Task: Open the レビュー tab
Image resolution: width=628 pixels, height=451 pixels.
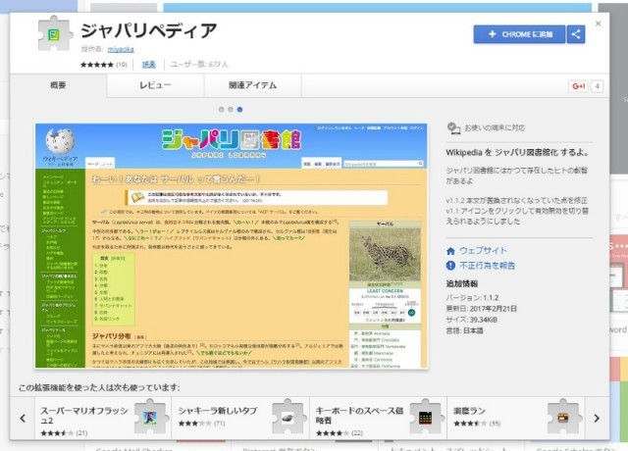Action: pyautogui.click(x=154, y=86)
